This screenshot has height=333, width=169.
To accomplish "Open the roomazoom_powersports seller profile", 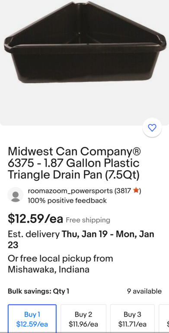I will point(70,191).
